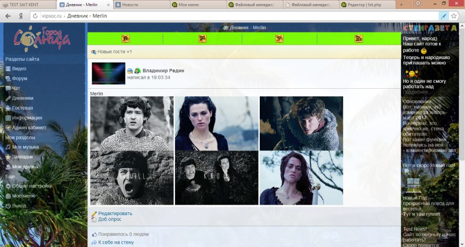Click the browser back arrow
The height and width of the screenshot is (247, 465).
[8, 16]
